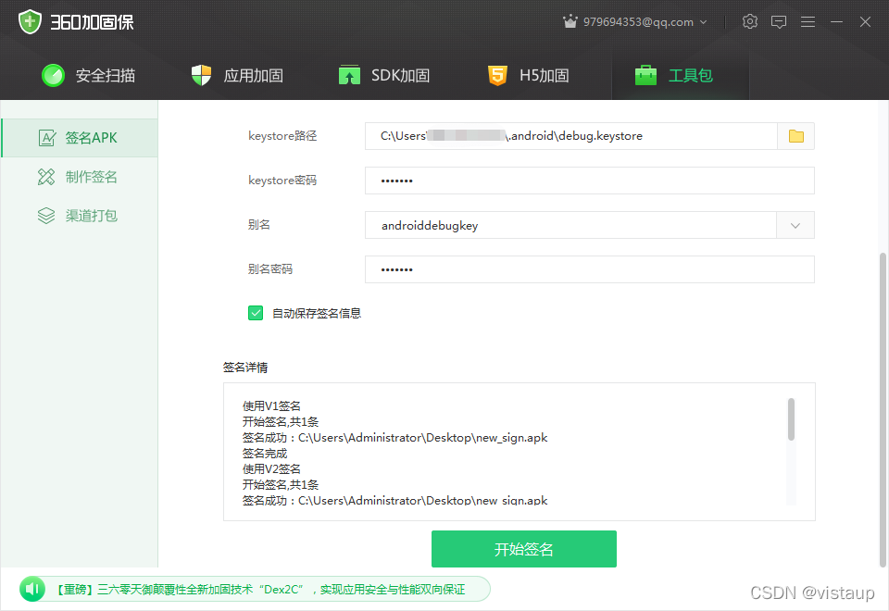Click the 使用V1签名 log line

(271, 405)
